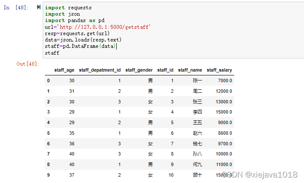Click row index 9 in the table
The width and height of the screenshot is (304, 183).
click(x=48, y=175)
